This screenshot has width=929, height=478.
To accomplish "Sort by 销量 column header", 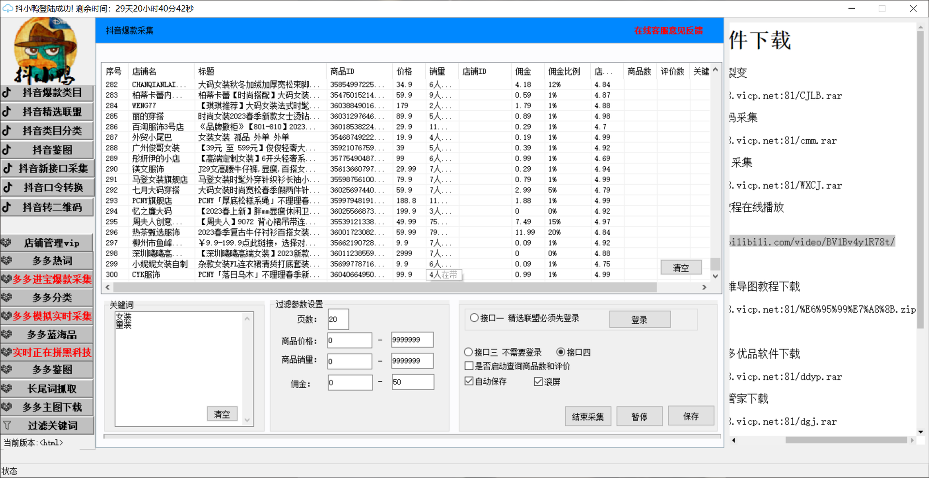I will pos(441,71).
